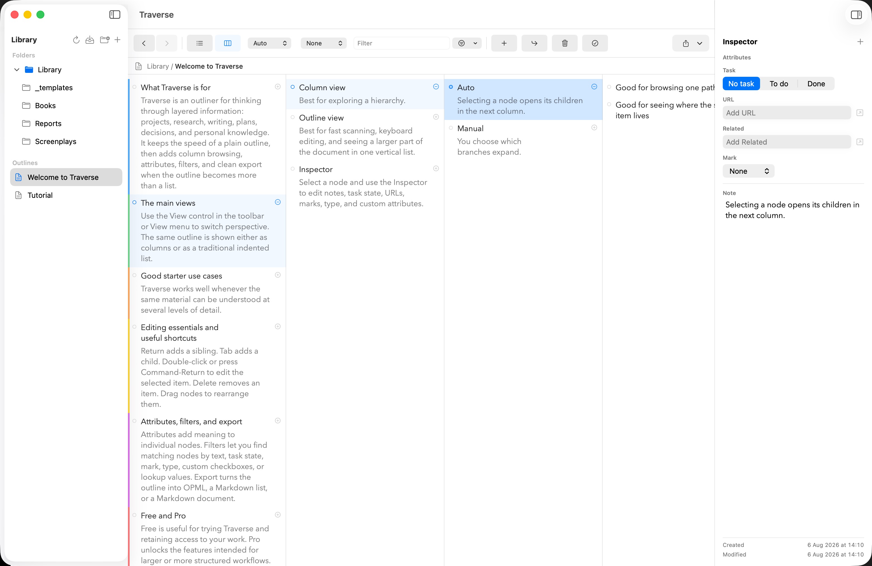Image resolution: width=872 pixels, height=566 pixels.
Task: Set the task state to No task
Action: click(x=741, y=84)
